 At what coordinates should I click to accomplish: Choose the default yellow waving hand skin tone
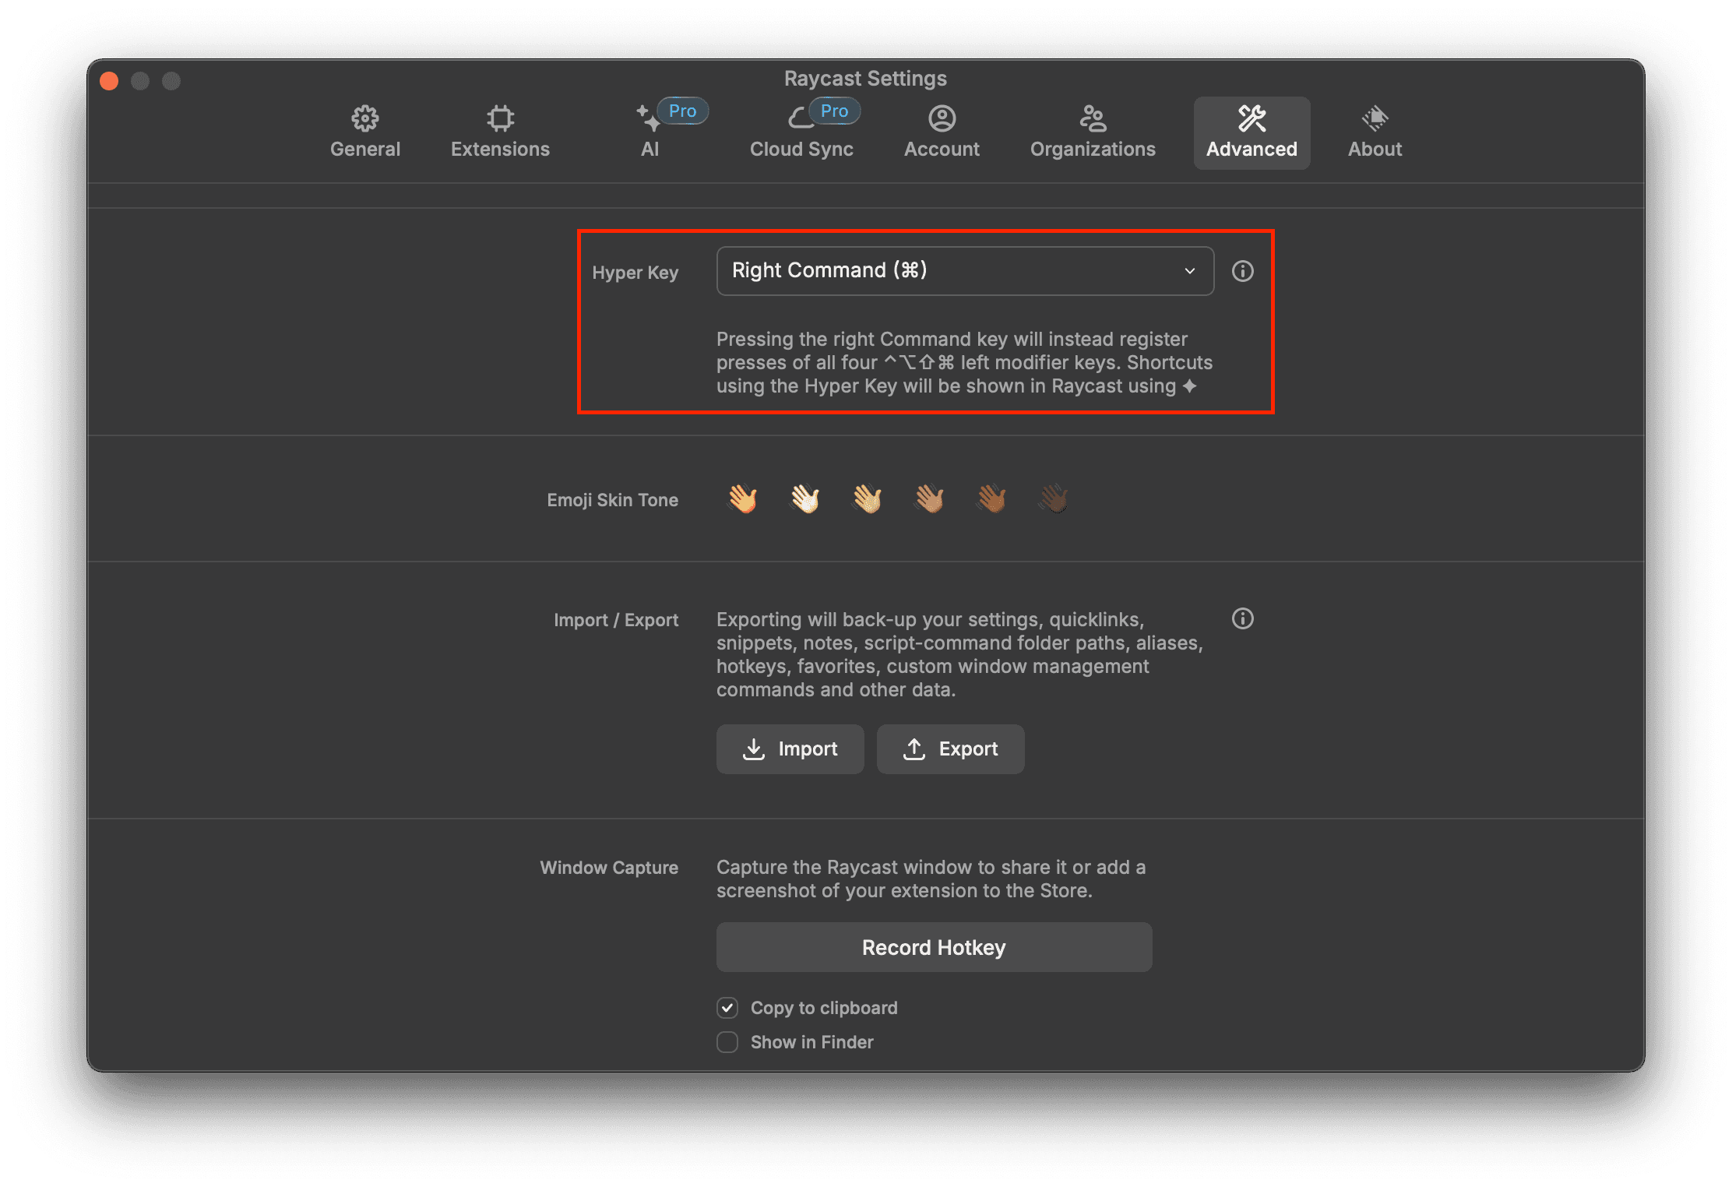click(x=742, y=498)
